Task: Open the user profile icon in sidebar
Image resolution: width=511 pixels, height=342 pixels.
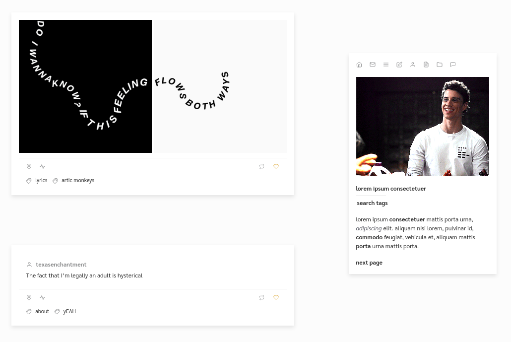Action: (413, 65)
